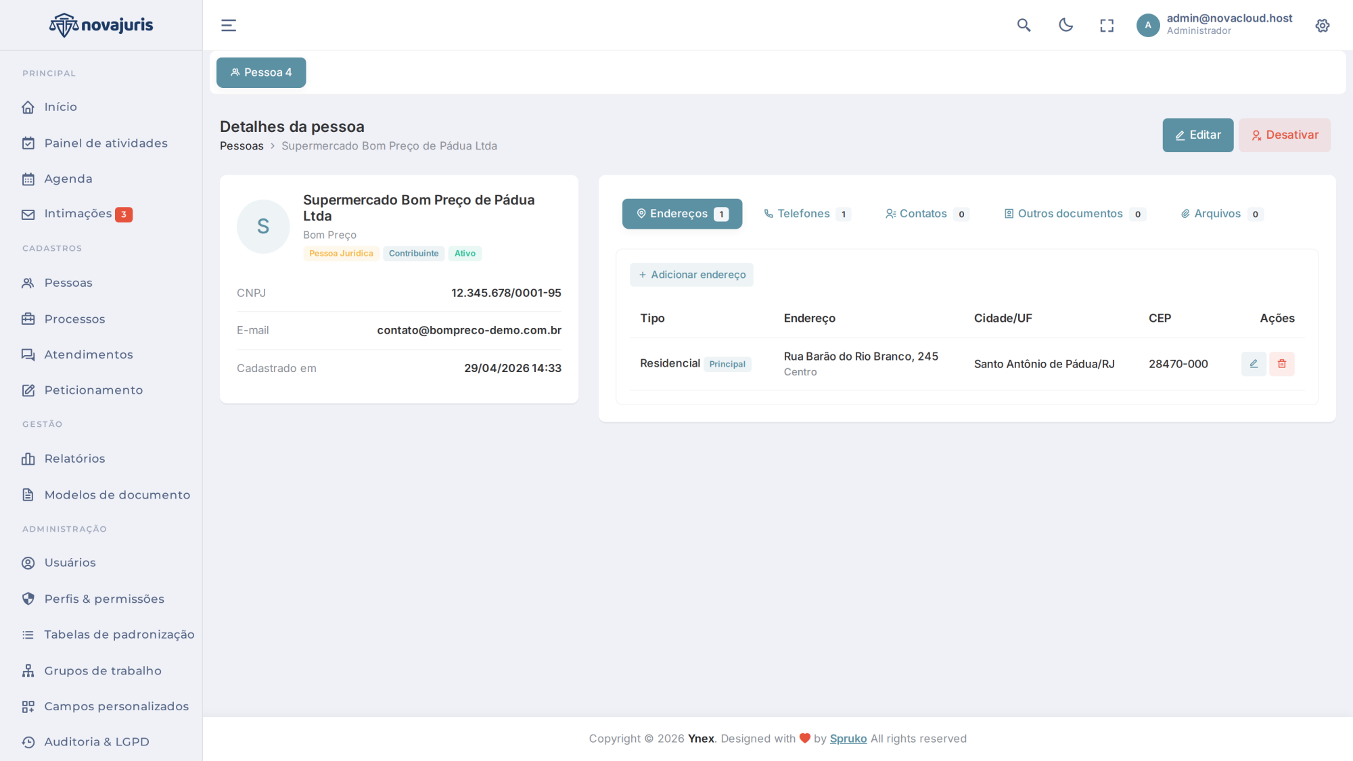Toggle fullscreen mode icon
1353x761 pixels.
click(x=1107, y=26)
